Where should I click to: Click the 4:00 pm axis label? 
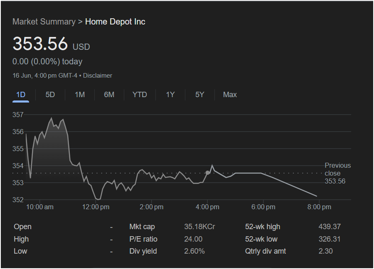[207, 207]
